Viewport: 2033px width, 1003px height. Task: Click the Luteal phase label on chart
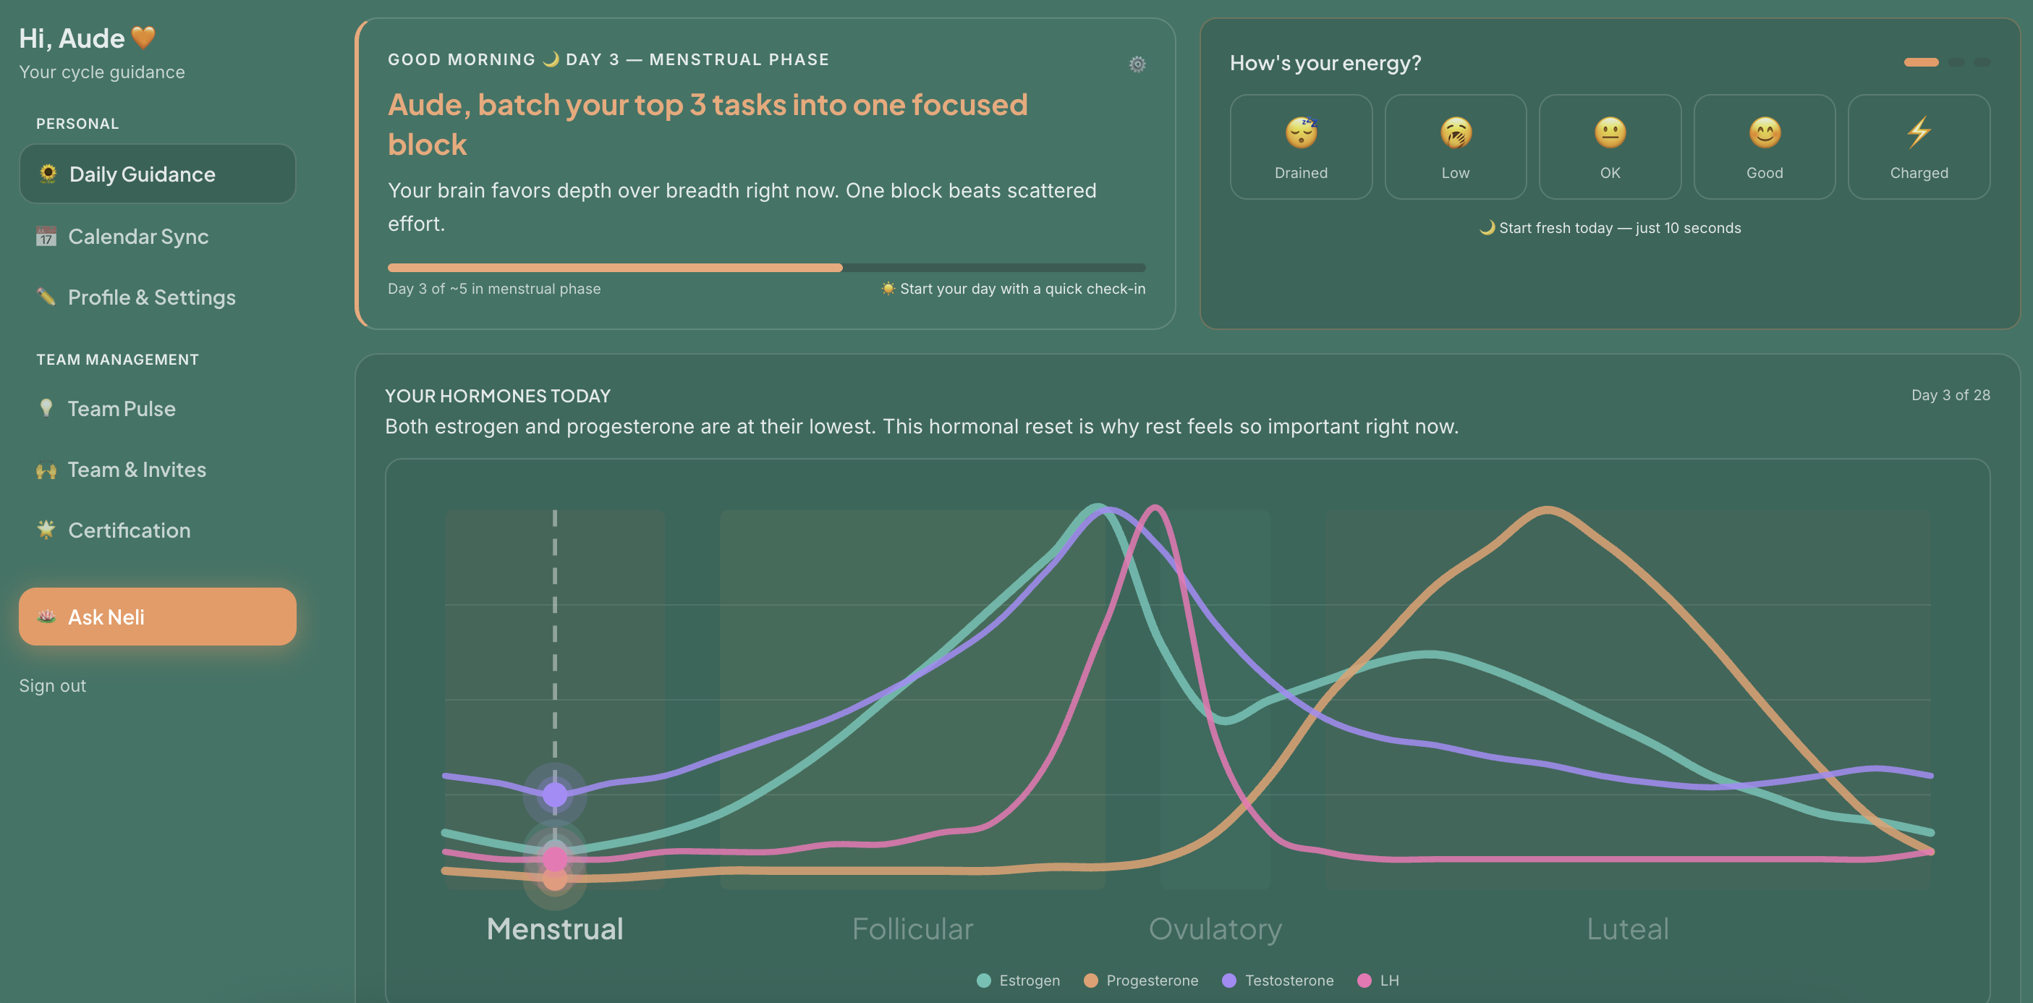[x=1627, y=928]
